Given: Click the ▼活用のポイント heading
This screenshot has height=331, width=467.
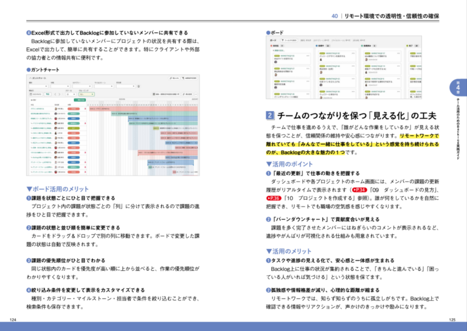Looking at the screenshot, I should pyautogui.click(x=289, y=164).
